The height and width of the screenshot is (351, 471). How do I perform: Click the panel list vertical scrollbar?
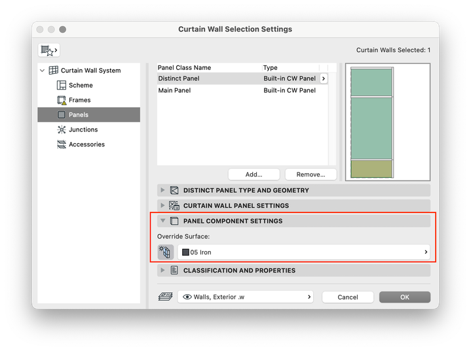point(332,119)
